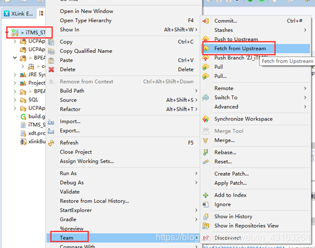Click the Copy icon in context menu
315x248 pixels.
[51, 42]
